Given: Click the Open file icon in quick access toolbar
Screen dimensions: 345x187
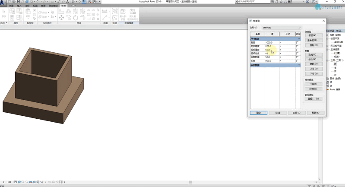Looking at the screenshot, I should [14, 2].
